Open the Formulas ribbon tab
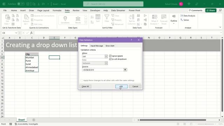This screenshot has width=224, height=126. (x=57, y=10)
